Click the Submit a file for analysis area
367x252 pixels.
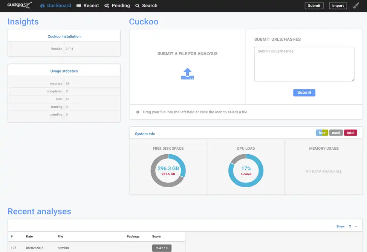(x=188, y=67)
